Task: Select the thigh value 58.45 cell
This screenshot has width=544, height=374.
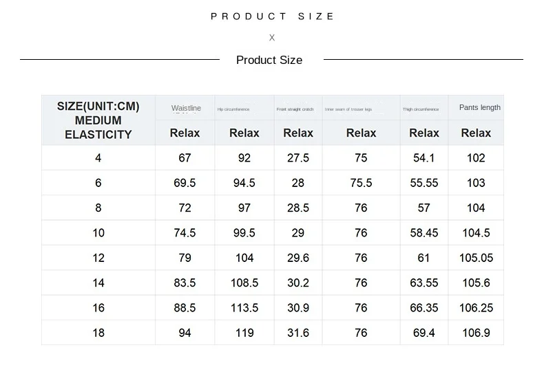Action: point(423,233)
